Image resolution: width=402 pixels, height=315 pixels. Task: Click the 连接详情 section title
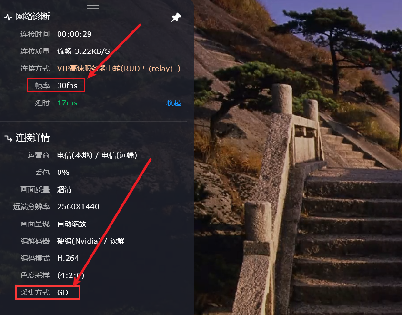coord(32,138)
